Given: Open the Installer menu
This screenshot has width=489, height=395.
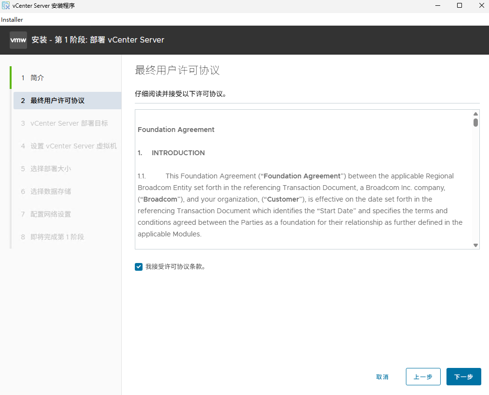Looking at the screenshot, I should [x=12, y=19].
